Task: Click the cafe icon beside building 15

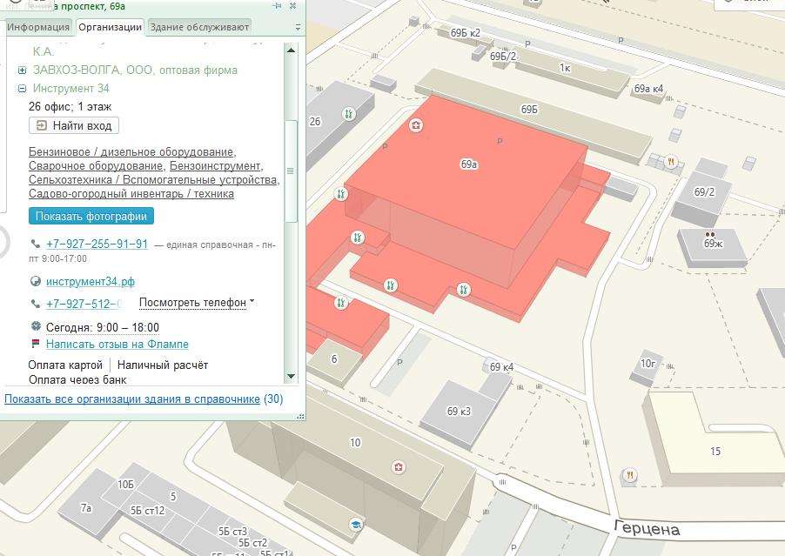Action: tap(628, 475)
